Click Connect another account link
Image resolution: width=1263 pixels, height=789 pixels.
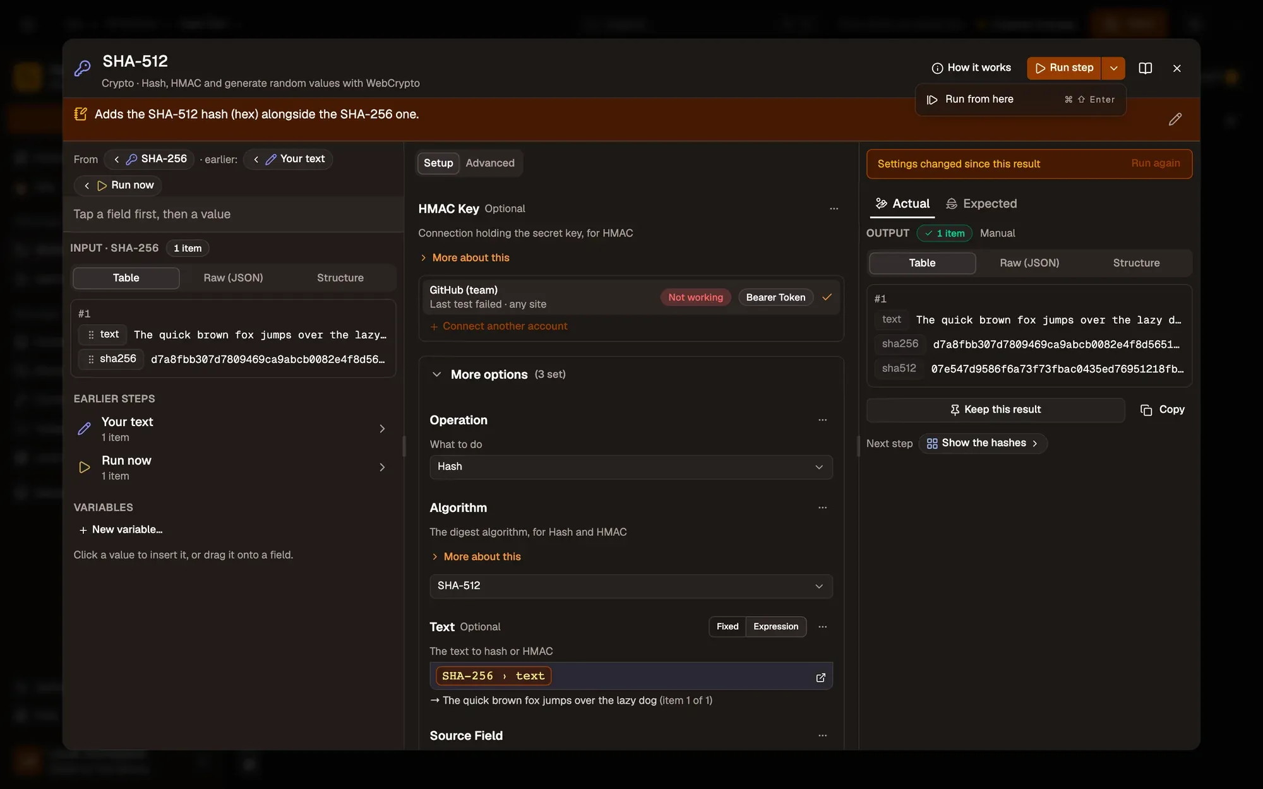pyautogui.click(x=498, y=326)
